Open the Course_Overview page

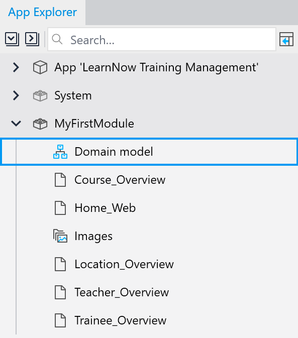(x=120, y=180)
